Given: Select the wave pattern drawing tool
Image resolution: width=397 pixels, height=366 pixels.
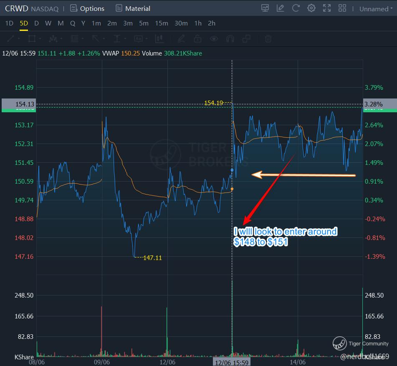Looking at the screenshot, I should (x=53, y=39).
